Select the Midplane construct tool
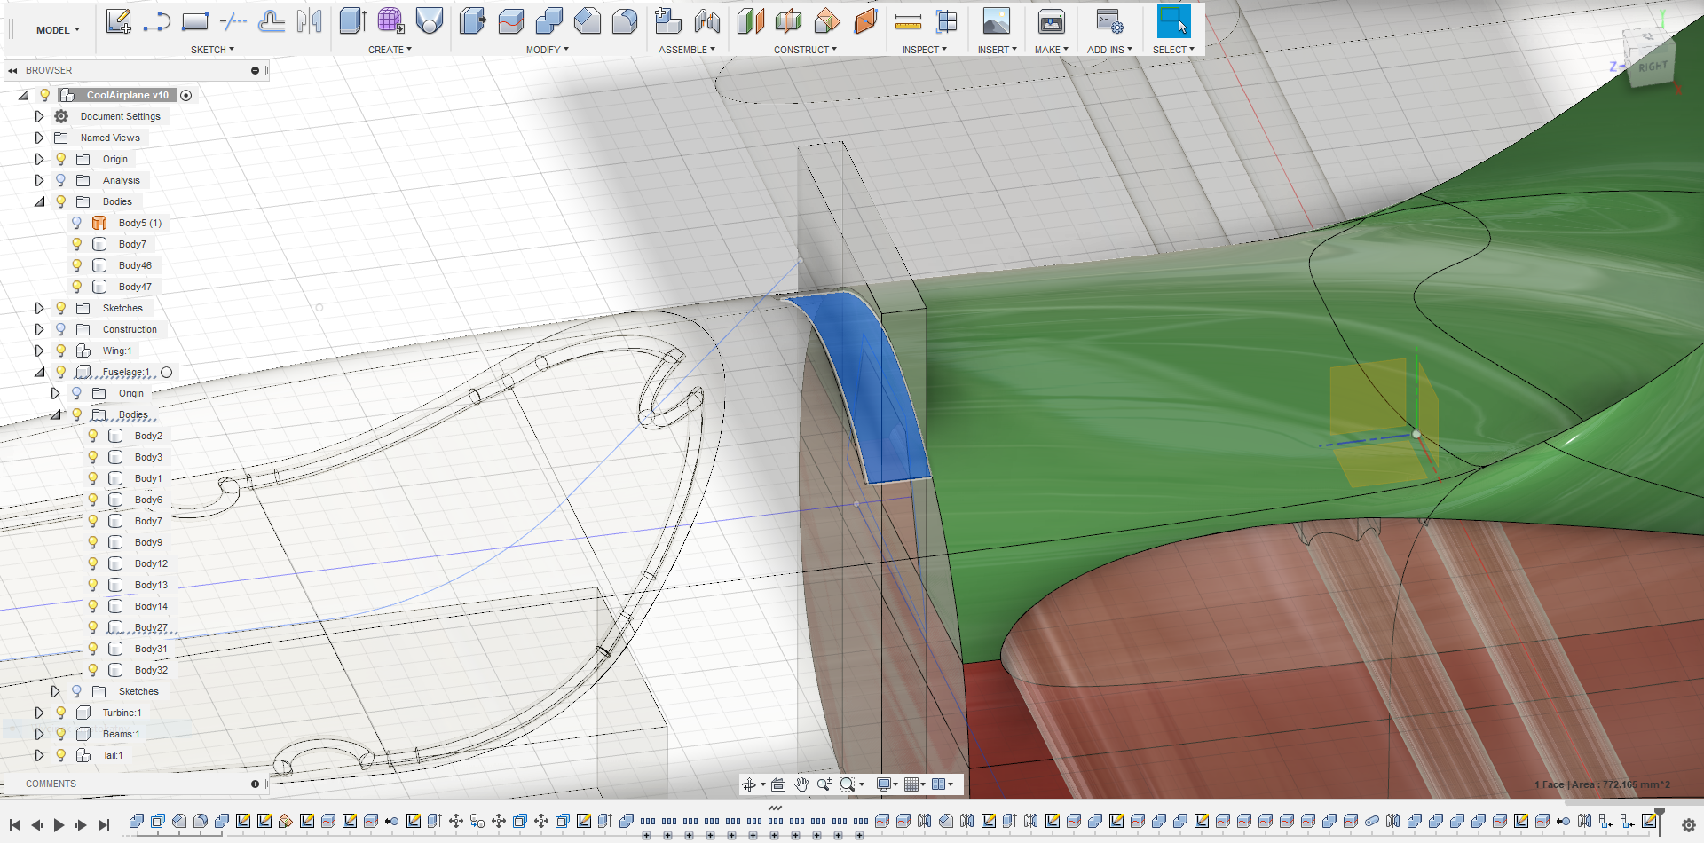The height and width of the screenshot is (843, 1704). (789, 21)
